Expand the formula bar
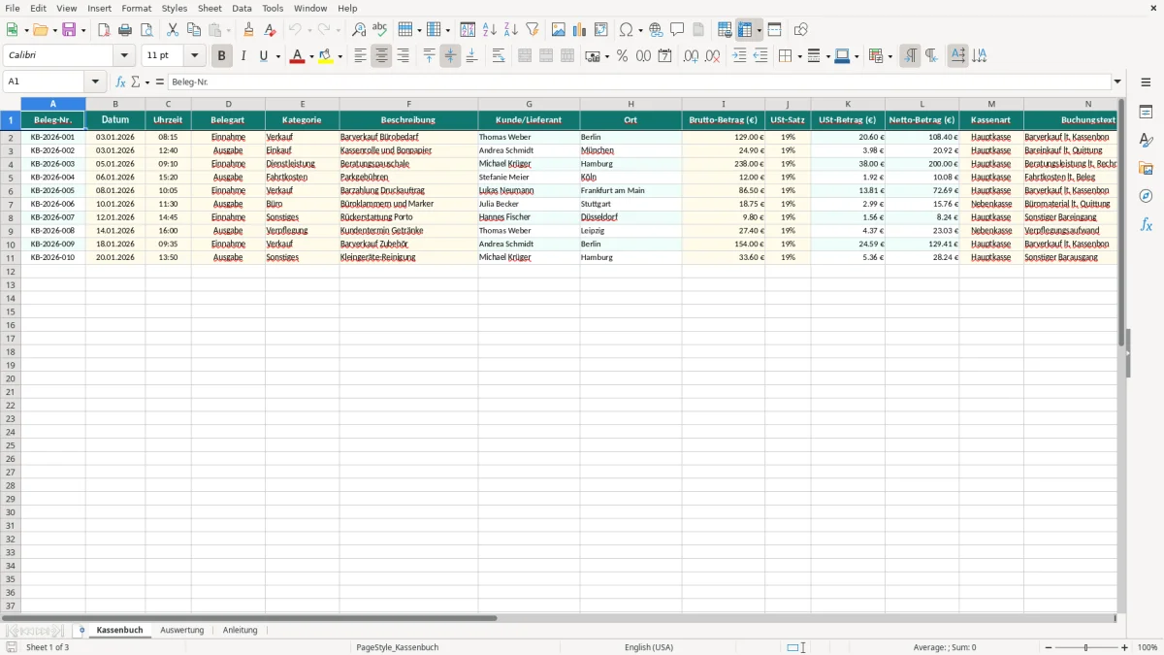This screenshot has height=655, width=1164. pos(1117,82)
